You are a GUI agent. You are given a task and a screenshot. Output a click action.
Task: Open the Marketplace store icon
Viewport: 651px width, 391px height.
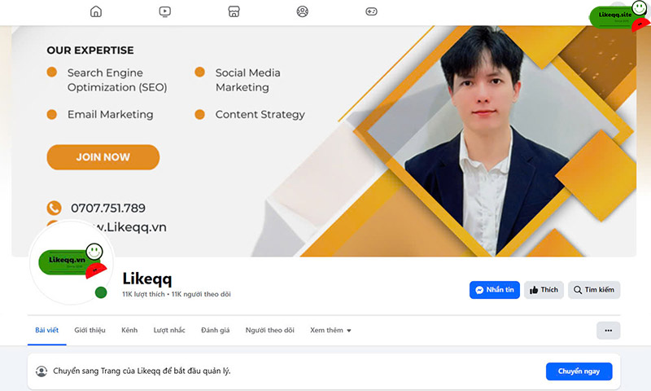pos(234,11)
